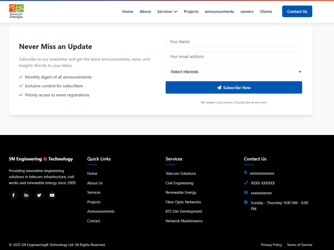Click the clock icon beside business hours
The image size is (334, 250).
click(246, 202)
